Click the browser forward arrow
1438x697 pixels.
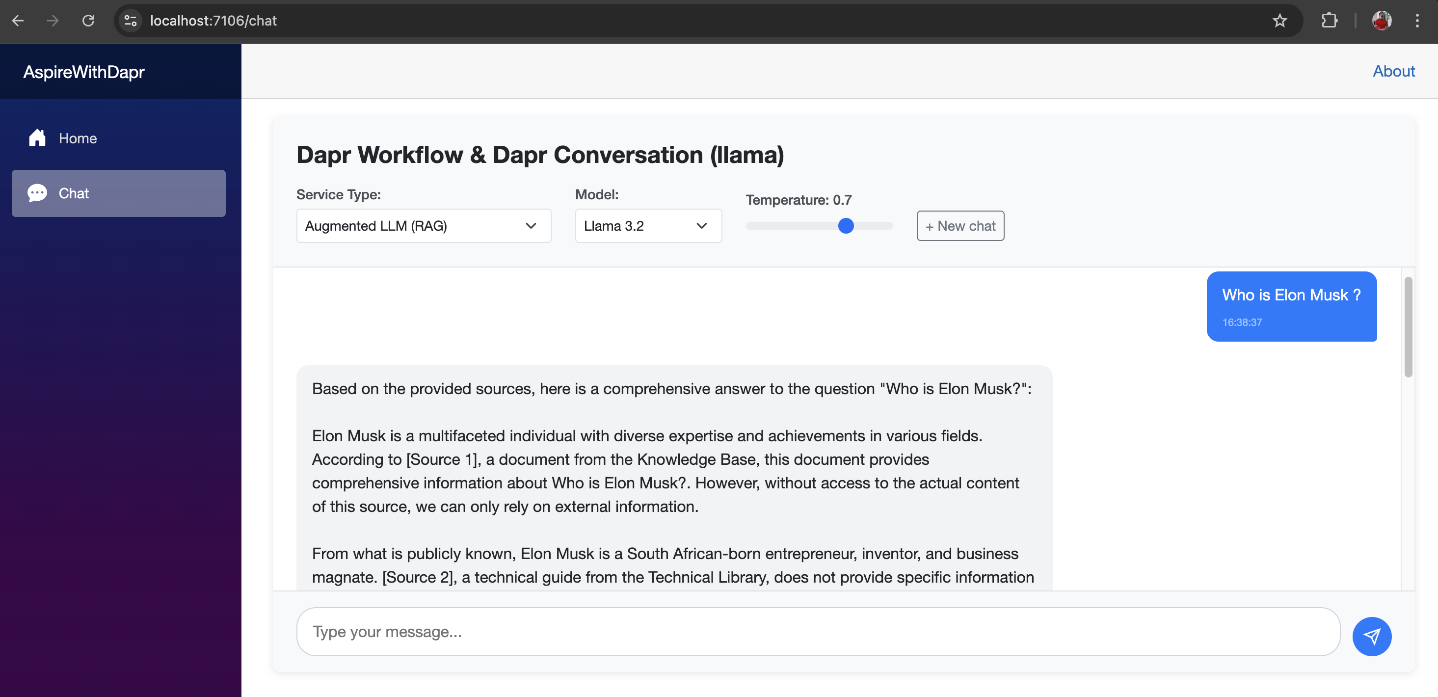(53, 21)
